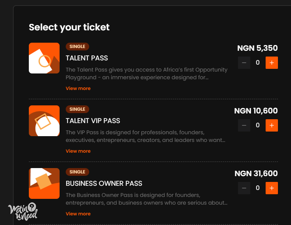Select the Talent VIP Pass artwork image
291x225 pixels.
(44, 121)
